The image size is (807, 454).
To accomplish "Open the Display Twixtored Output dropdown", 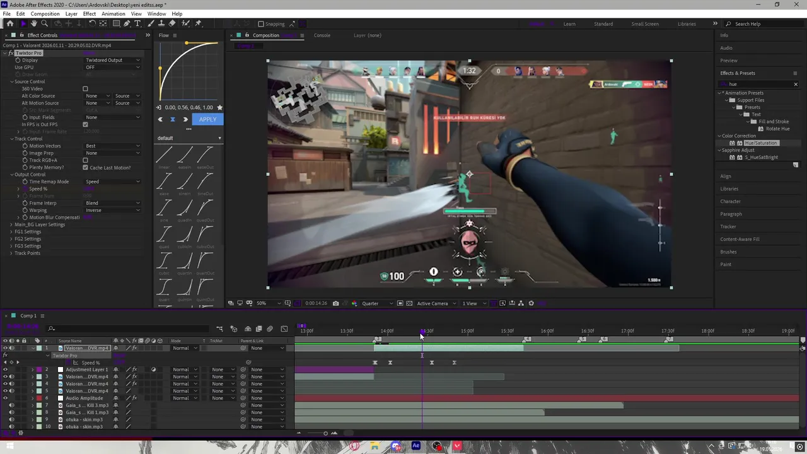I will click(x=113, y=60).
